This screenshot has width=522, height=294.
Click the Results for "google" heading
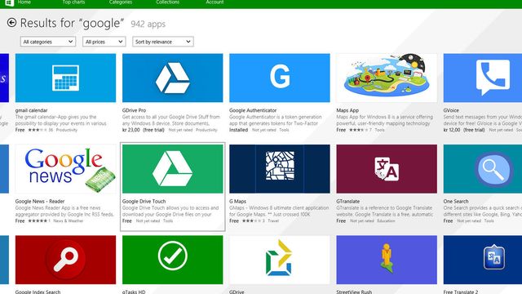(72, 23)
